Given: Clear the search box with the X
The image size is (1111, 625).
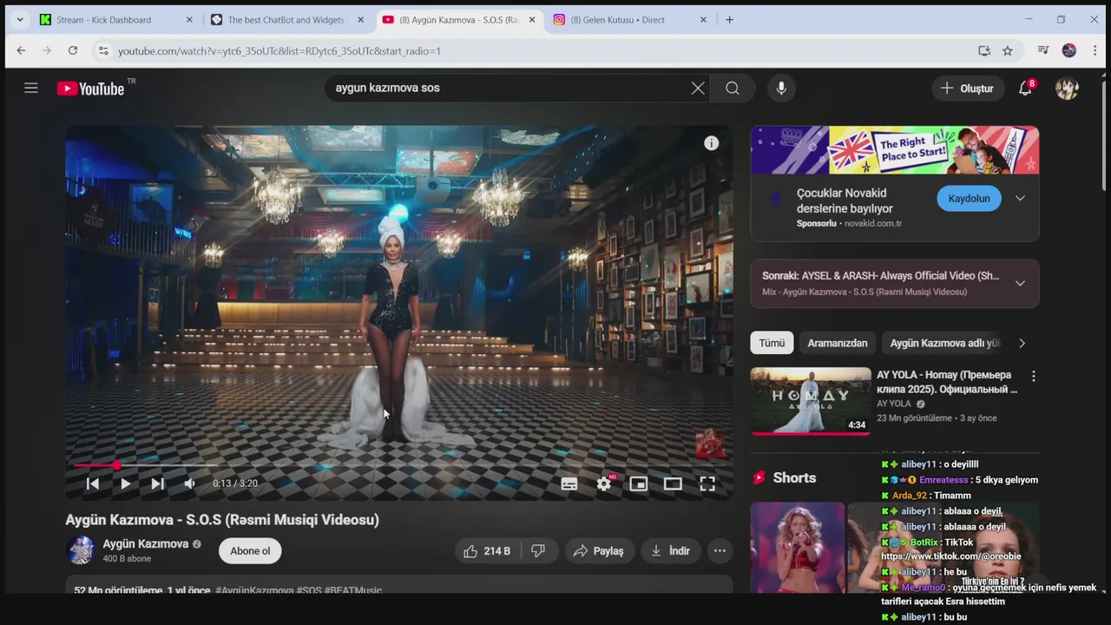Looking at the screenshot, I should (698, 88).
